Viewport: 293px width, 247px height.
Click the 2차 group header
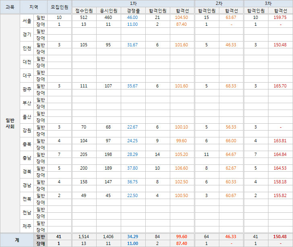[x=219, y=4]
